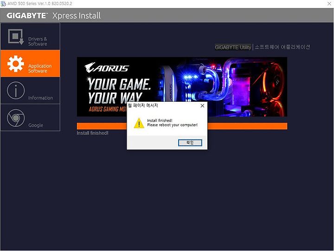Screen dimensions: 334x251
Task: Click the 'Information' label text
Action: click(40, 98)
